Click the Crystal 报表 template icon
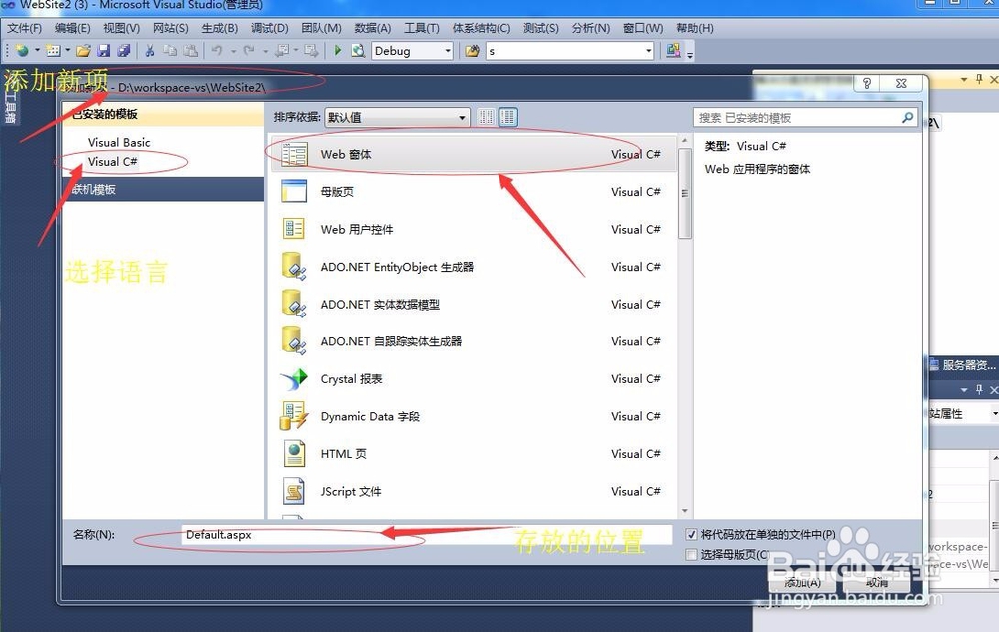The image size is (999, 632). coord(294,379)
